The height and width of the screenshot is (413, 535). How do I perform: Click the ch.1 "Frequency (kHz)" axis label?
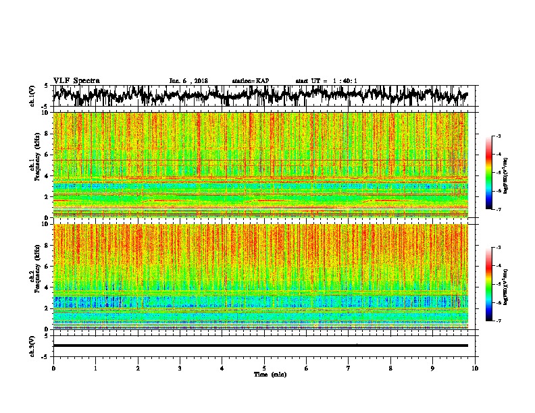37,157
